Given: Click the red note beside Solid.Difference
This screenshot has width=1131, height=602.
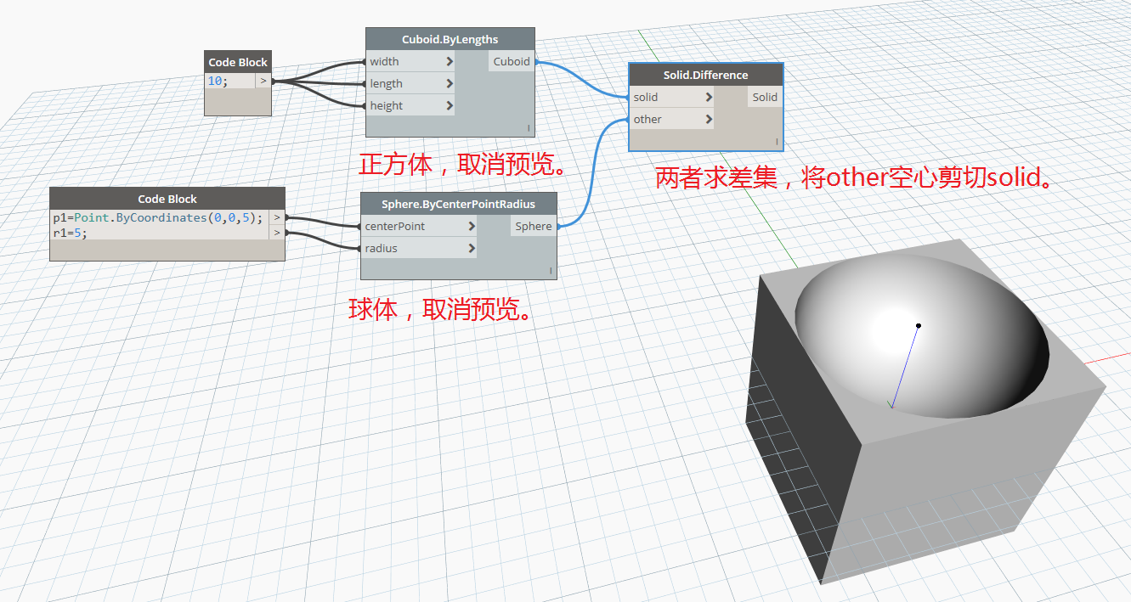Looking at the screenshot, I should pos(854,177).
